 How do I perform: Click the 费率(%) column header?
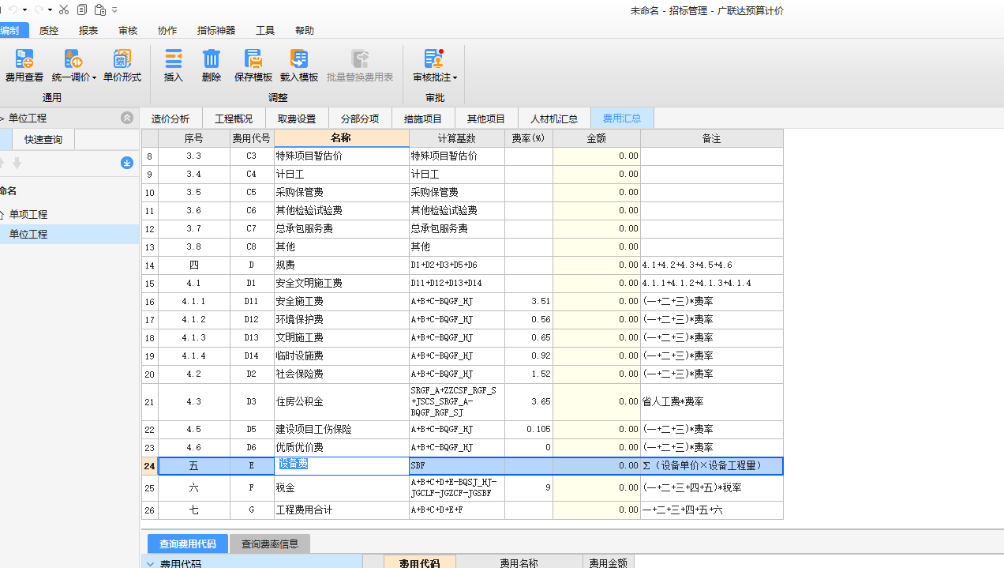coord(529,138)
